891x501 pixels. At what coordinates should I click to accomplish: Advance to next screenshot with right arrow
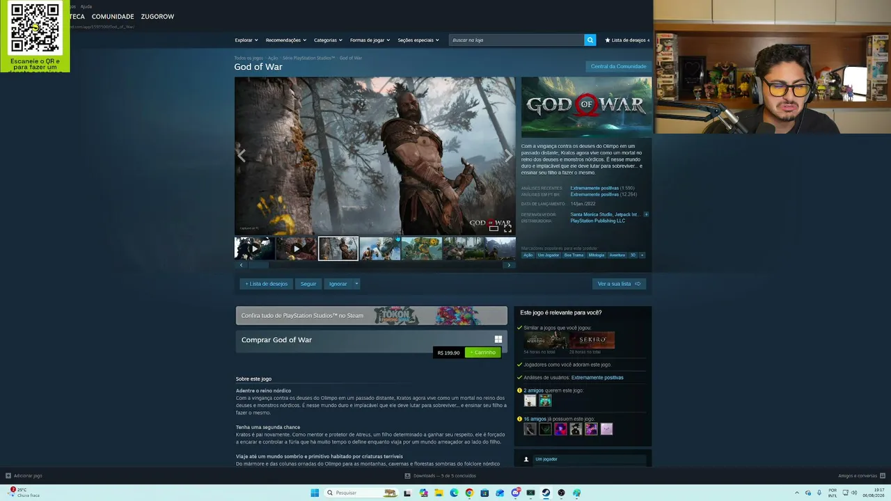click(x=508, y=156)
